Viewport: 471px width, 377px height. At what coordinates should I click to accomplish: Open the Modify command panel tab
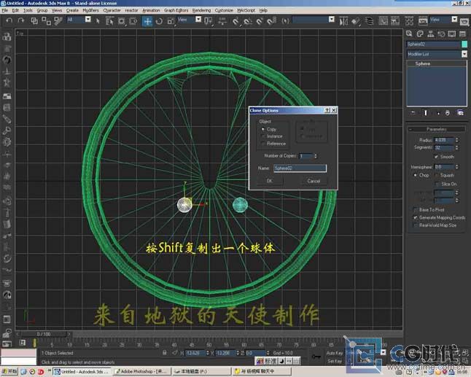tap(420, 34)
